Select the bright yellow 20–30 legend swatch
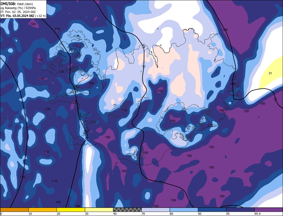The width and height of the screenshot is (283, 216). coord(71,209)
